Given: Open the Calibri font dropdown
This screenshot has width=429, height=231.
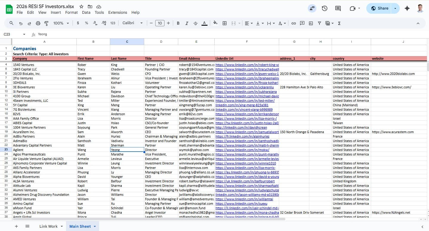Looking at the screenshot, I should [133, 23].
